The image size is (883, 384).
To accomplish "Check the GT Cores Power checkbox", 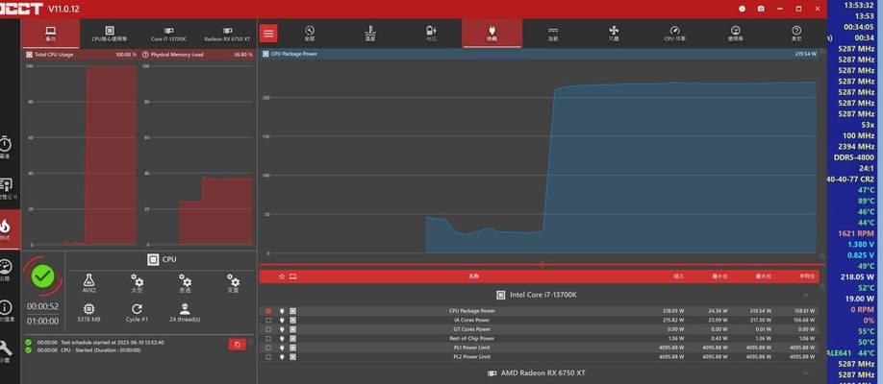I will 268,329.
